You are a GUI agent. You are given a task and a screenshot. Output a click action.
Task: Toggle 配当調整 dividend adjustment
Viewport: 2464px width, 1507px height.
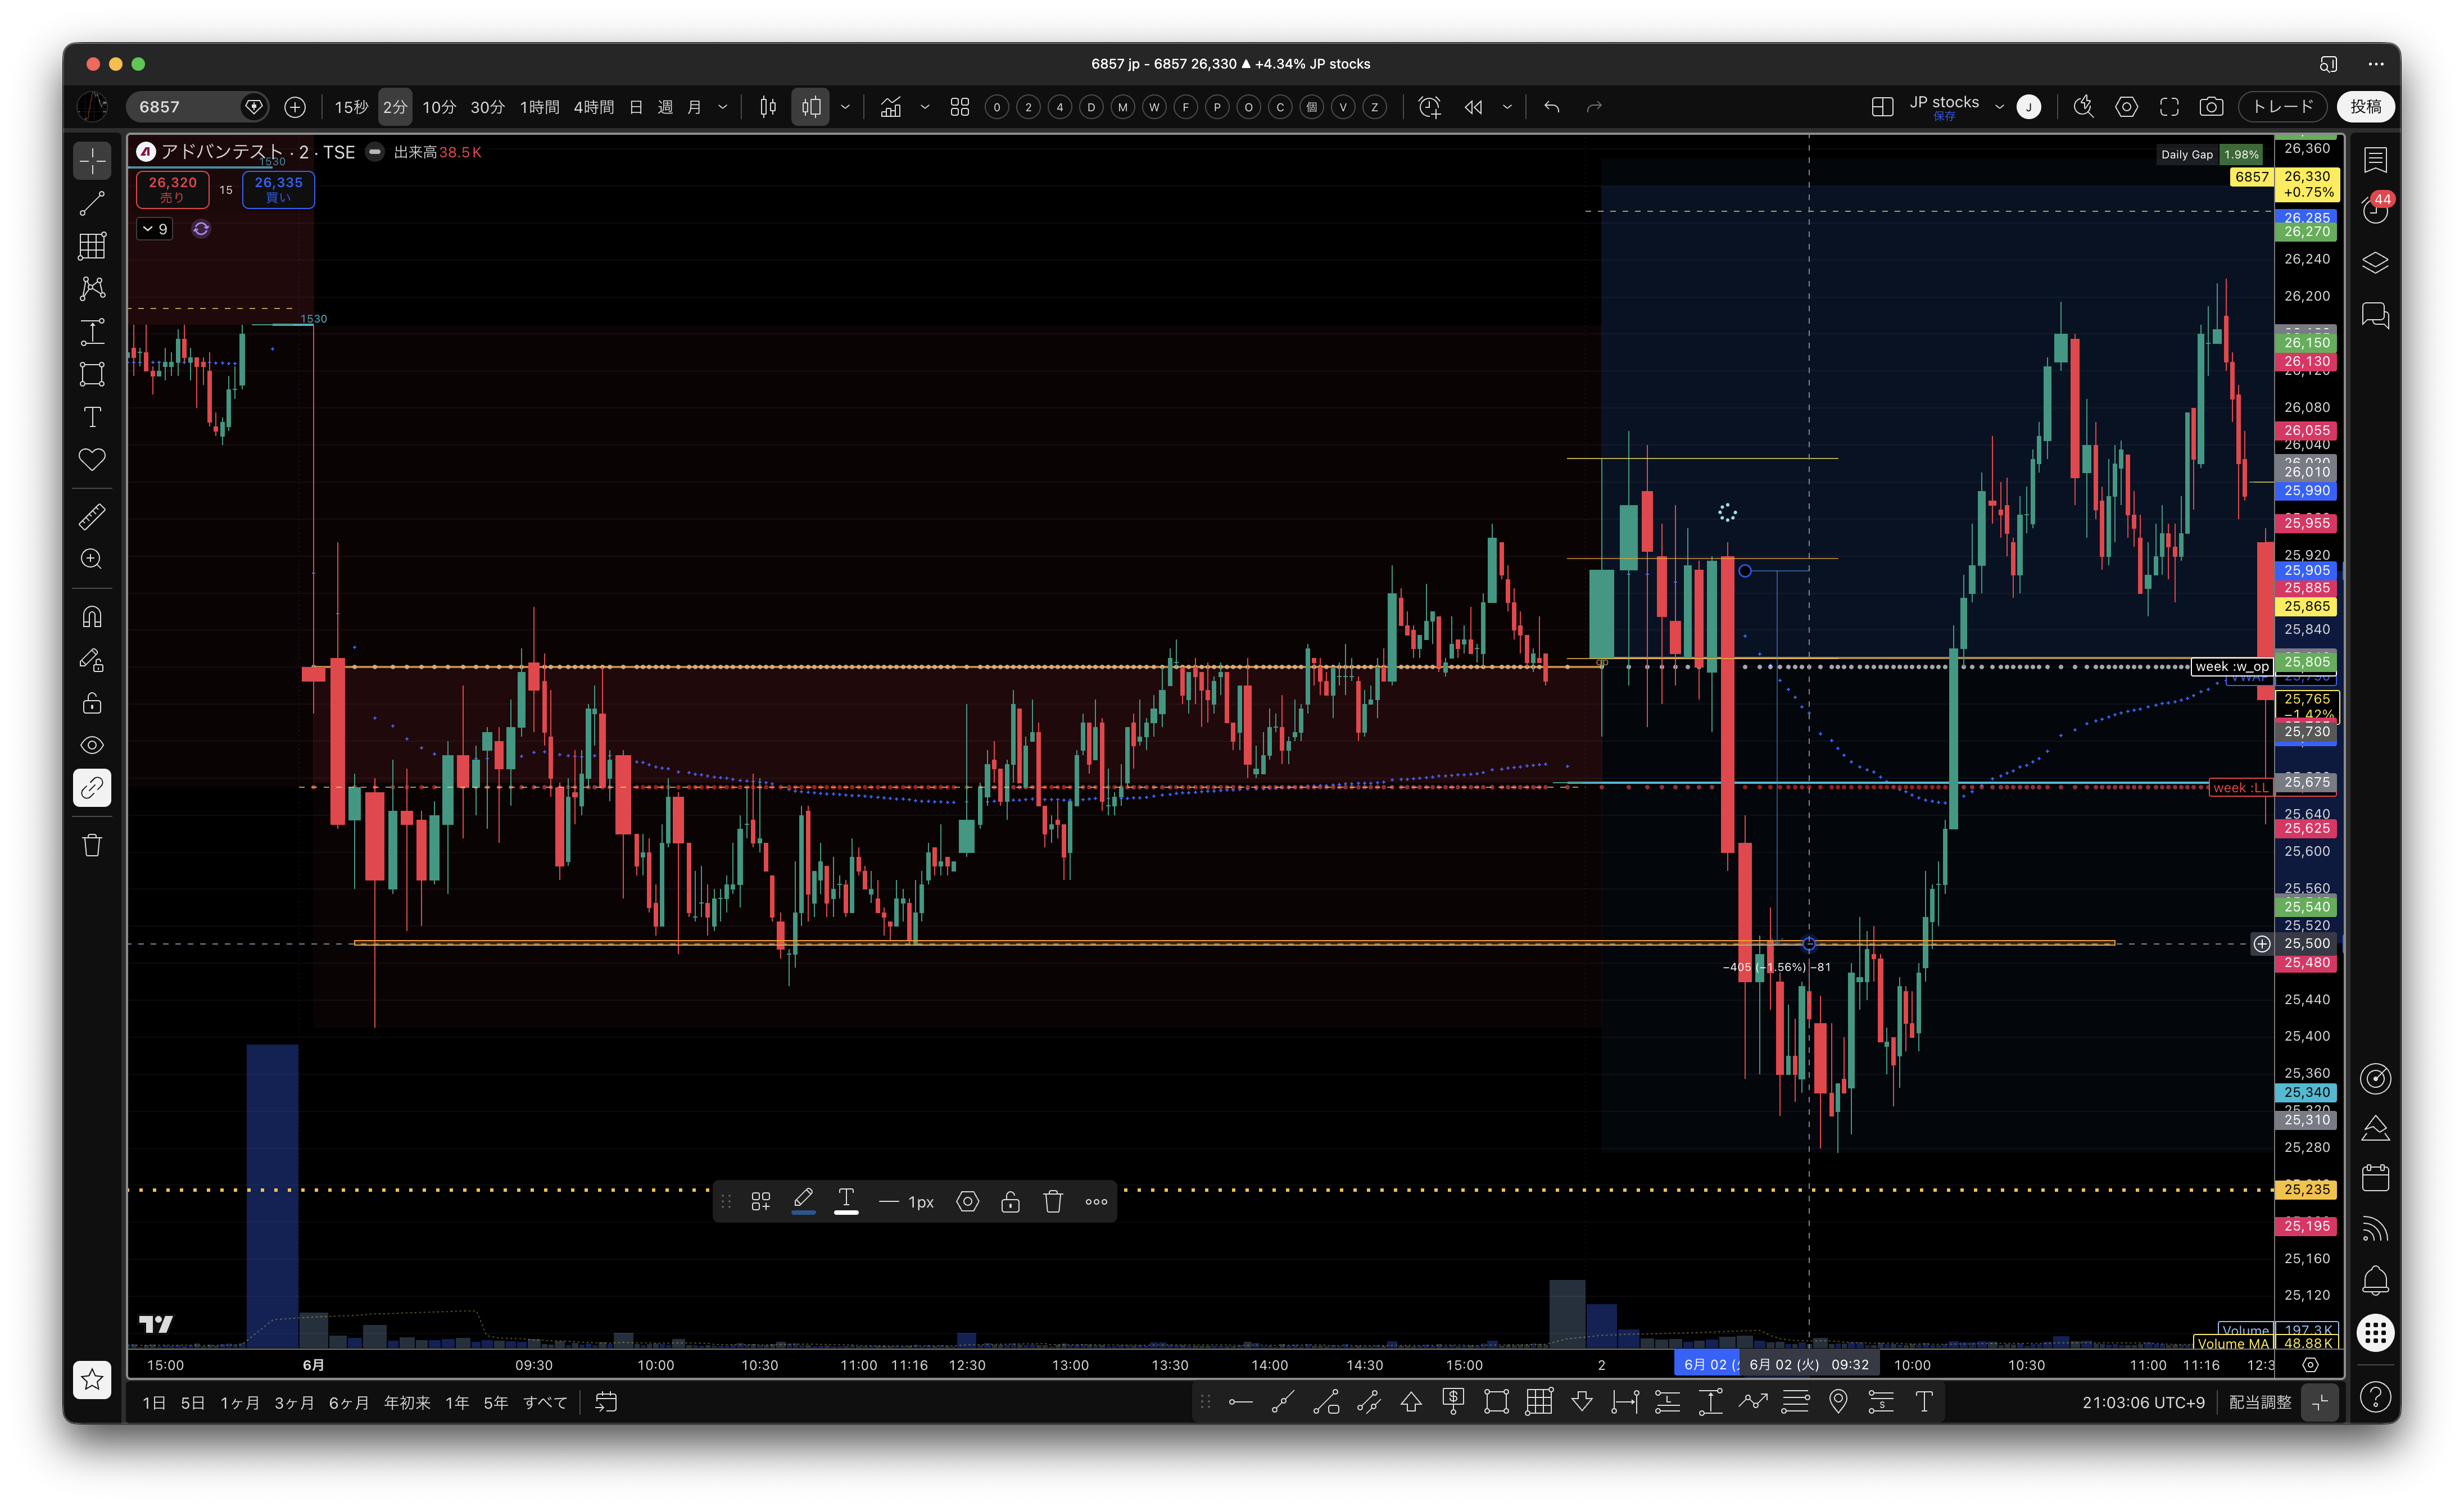(2260, 1403)
